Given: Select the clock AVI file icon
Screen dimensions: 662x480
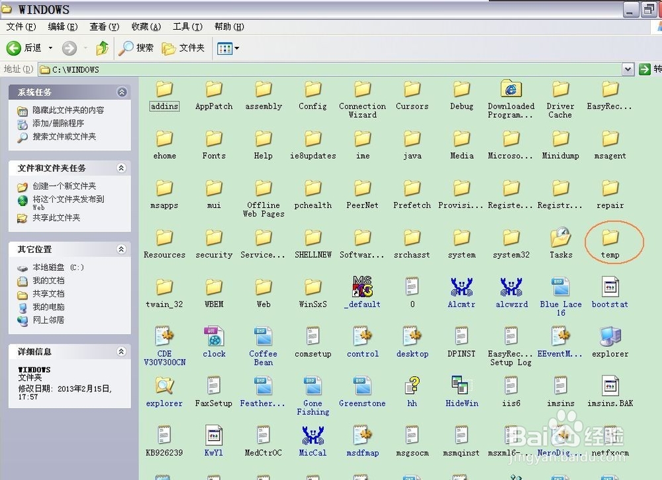Looking at the screenshot, I should 214,336.
